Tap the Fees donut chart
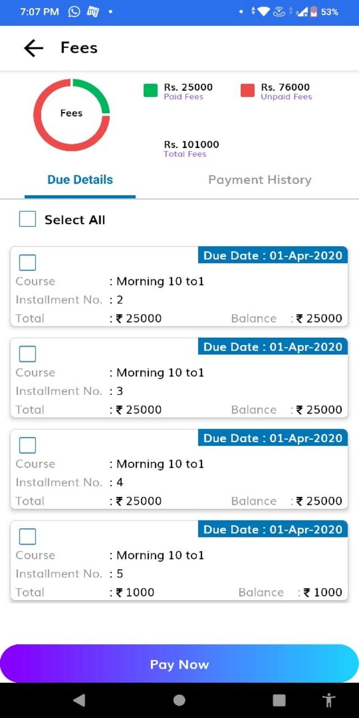359x718 pixels. coord(71,114)
